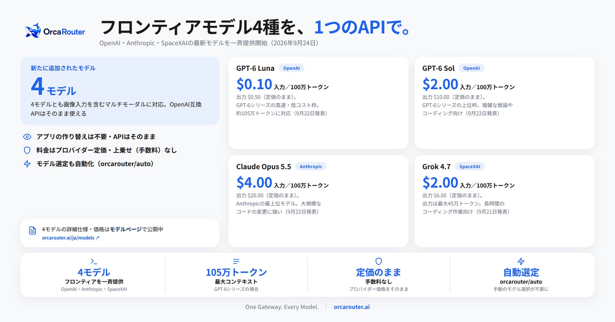The height and width of the screenshot is (322, 615).
Task: Click the document icon in モデルページ card
Action: coord(32,230)
